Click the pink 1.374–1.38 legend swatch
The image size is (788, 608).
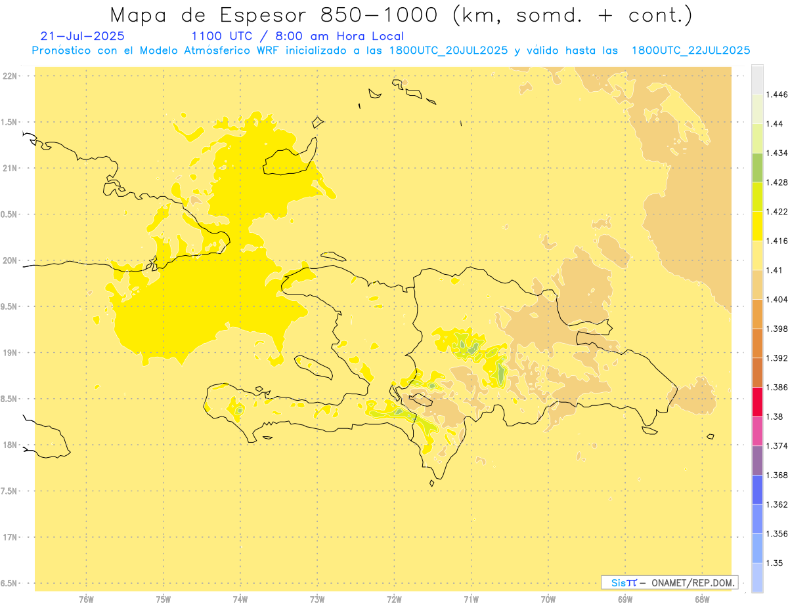tap(757, 431)
